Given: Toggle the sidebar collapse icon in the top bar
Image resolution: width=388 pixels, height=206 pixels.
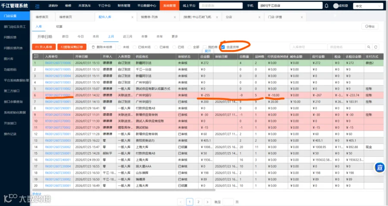Looking at the screenshot, I should pyautogui.click(x=38, y=6).
